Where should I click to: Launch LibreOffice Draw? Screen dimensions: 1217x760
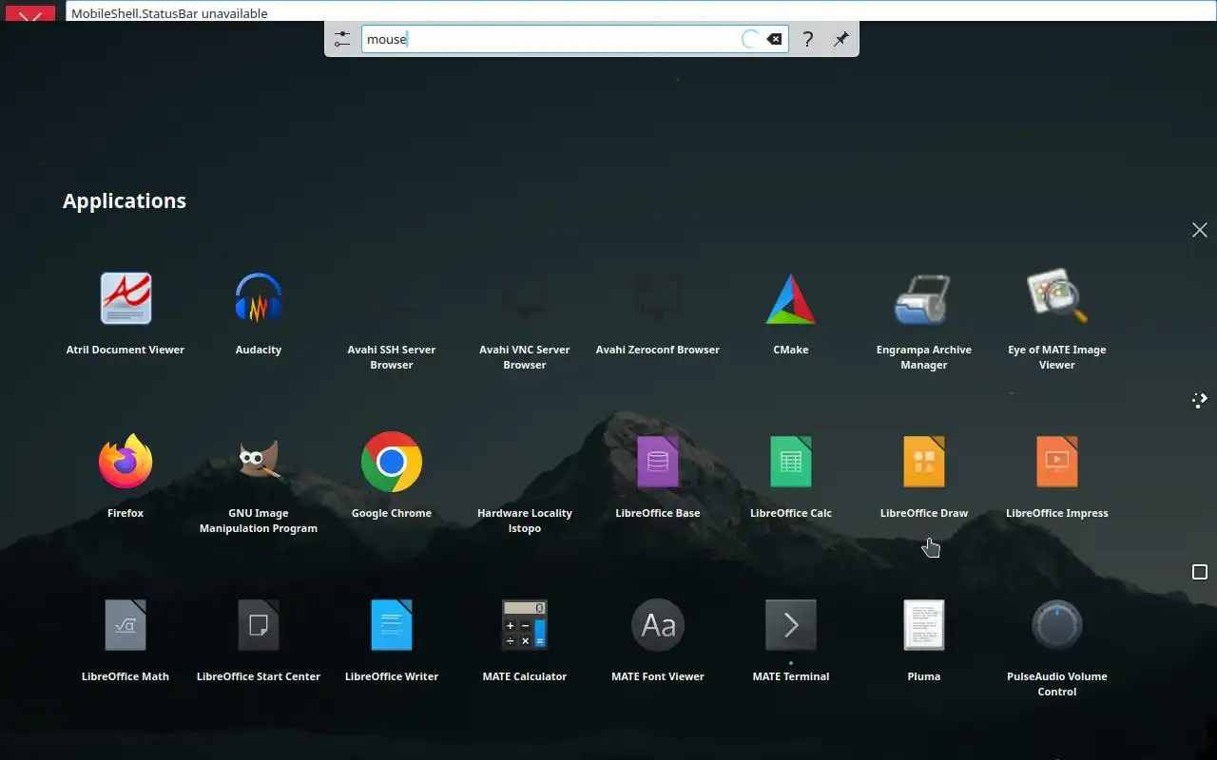[x=924, y=477]
